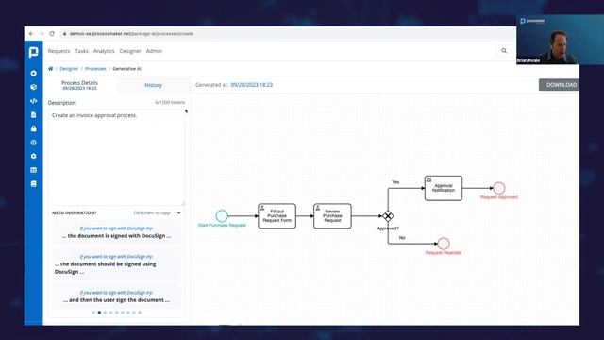Screen dimensions: 604x340
Task: Open the Requests menu
Action: point(59,51)
